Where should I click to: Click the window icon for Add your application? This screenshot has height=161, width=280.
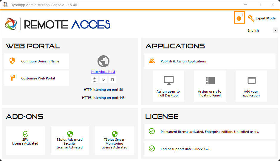[x=251, y=80]
